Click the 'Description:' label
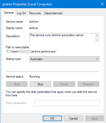 [x=13, y=36]
